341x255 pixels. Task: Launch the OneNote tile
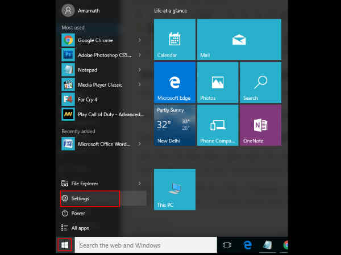pos(260,125)
